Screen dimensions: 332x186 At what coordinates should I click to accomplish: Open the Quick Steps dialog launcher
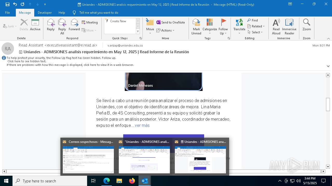[x=141, y=38]
